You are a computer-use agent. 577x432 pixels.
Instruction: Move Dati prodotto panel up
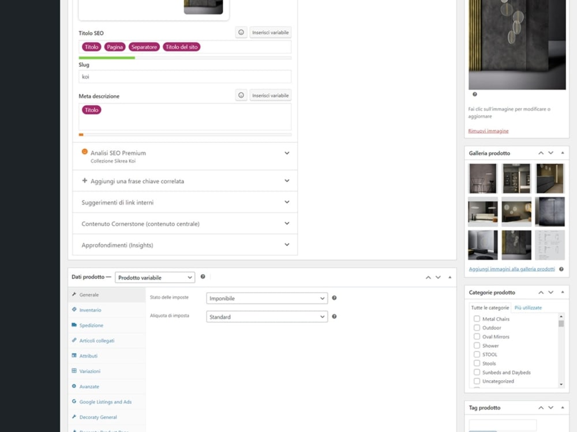428,278
